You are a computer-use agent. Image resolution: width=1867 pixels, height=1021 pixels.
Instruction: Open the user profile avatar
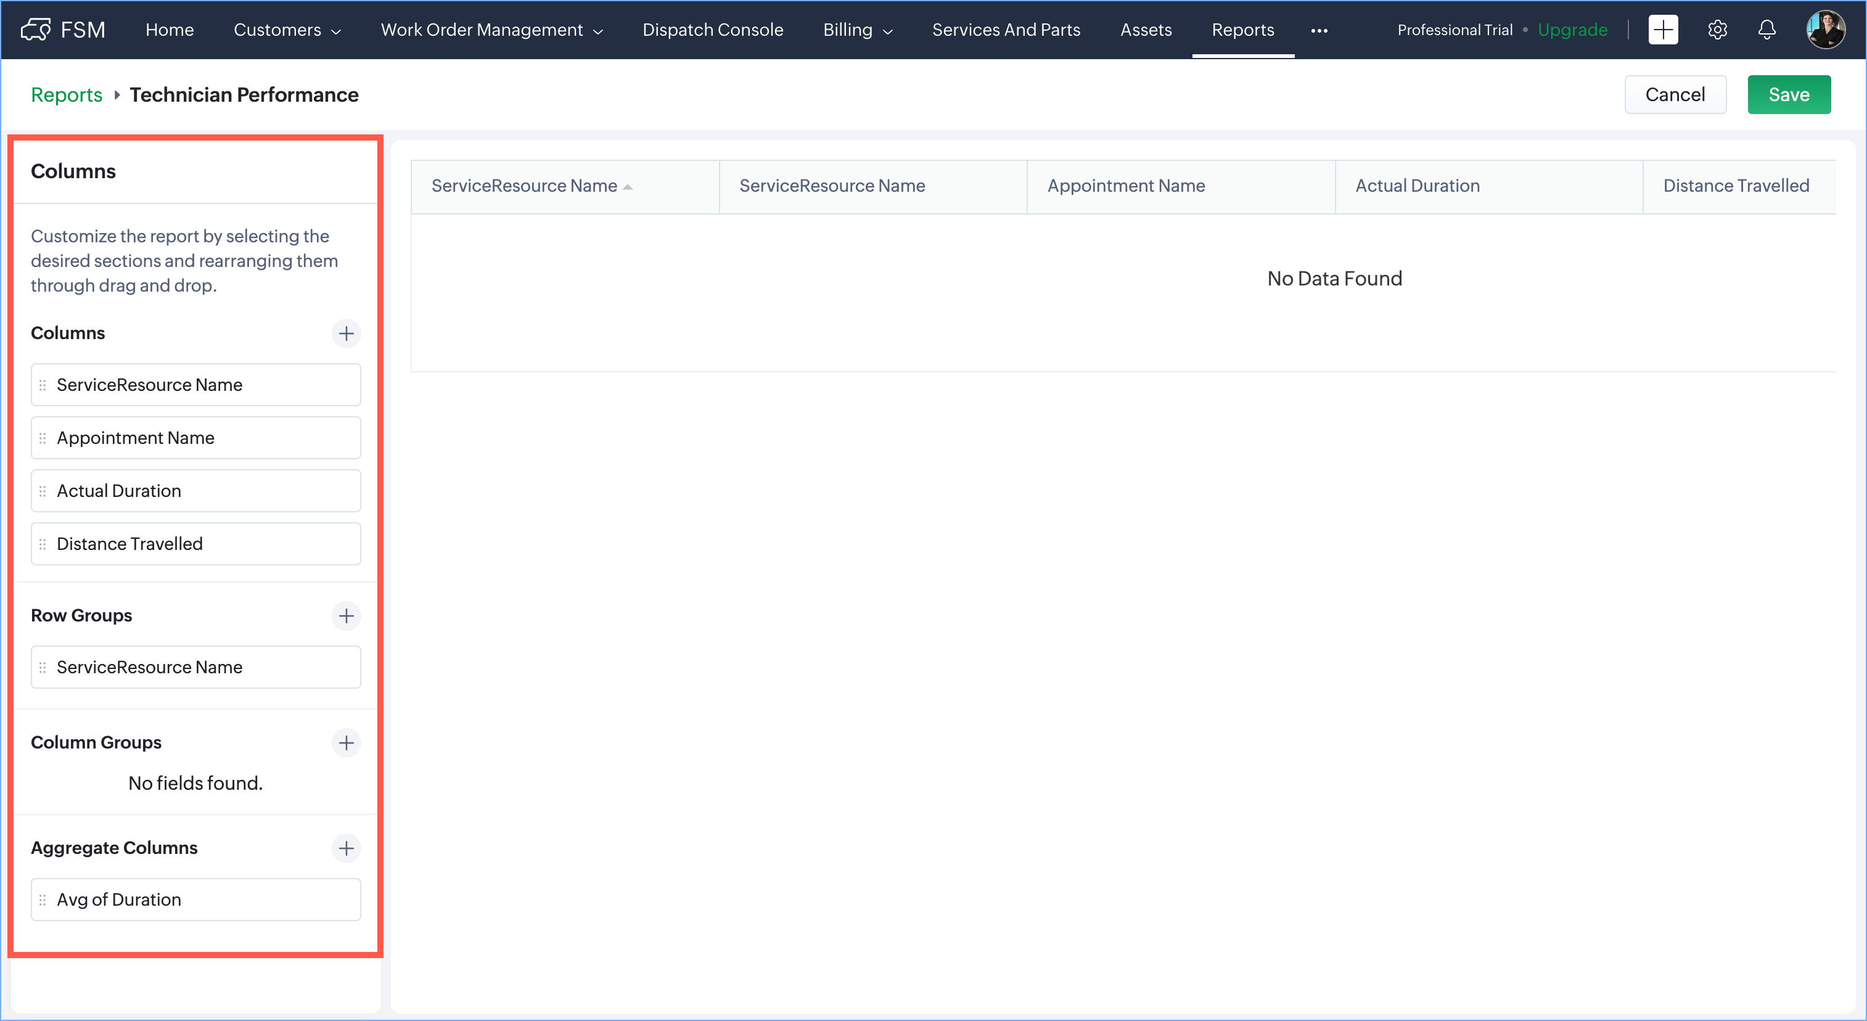point(1825,30)
